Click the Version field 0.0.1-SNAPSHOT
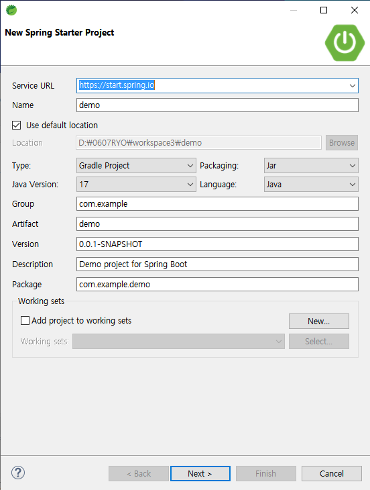 point(217,244)
